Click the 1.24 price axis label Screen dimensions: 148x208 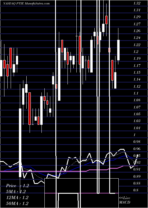137,38
